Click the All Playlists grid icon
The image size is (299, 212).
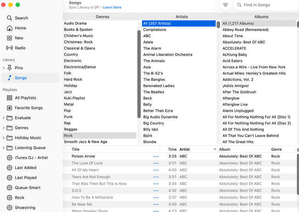click(x=9, y=98)
